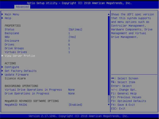Click Silence Alarm action
159x119 pixels.
(x=15, y=78)
